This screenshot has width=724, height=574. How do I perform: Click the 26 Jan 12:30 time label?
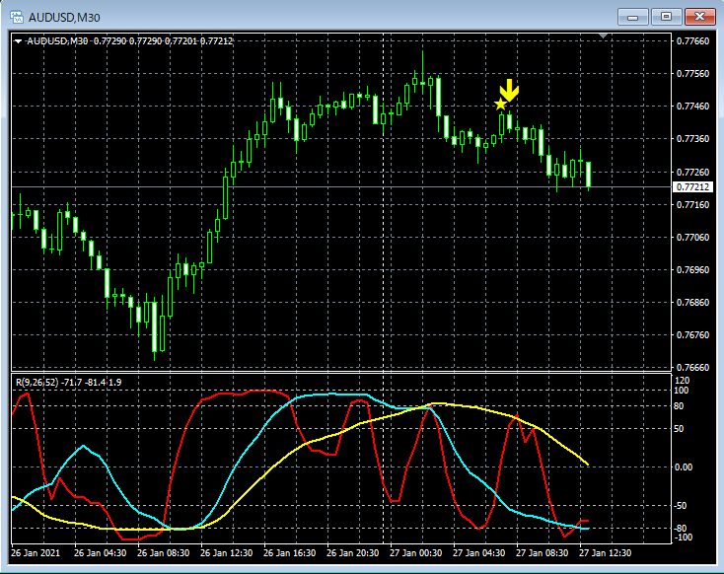click(226, 552)
